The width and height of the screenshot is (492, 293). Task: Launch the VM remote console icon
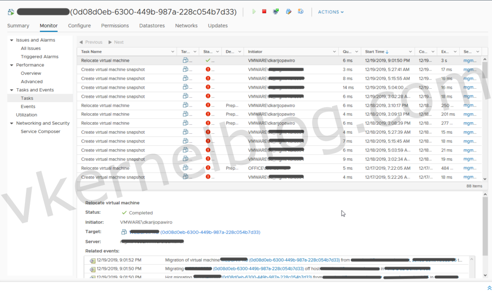coord(276,12)
